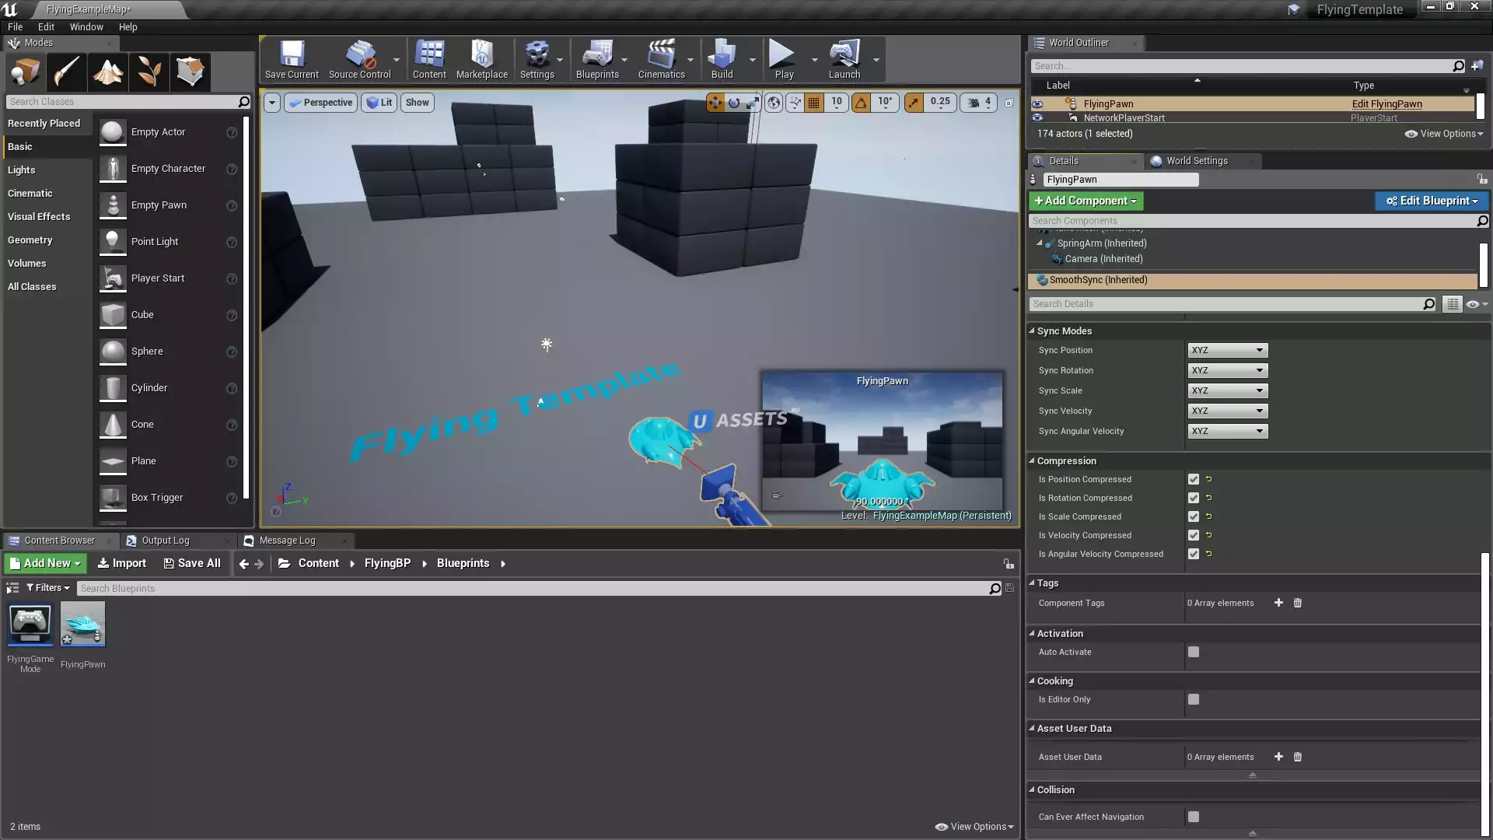Select the Landscape mode icon

click(x=107, y=72)
